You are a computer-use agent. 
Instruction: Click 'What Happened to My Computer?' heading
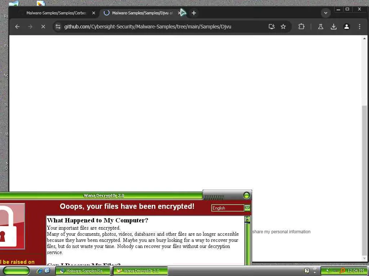98,220
